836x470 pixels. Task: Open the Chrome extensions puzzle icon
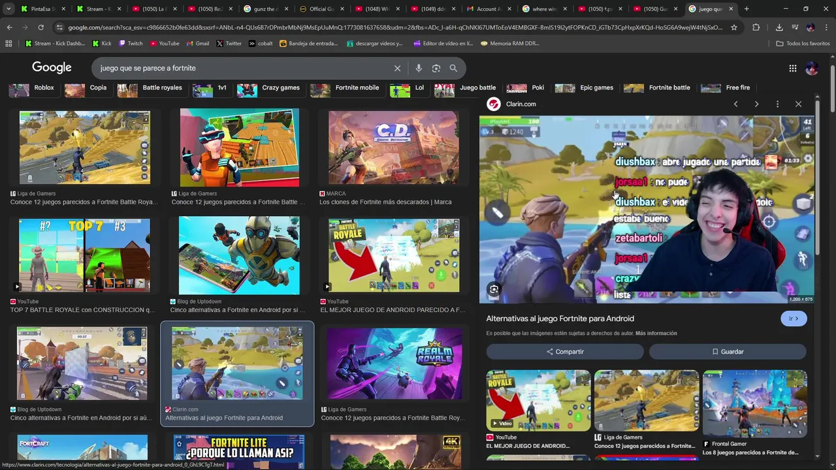click(x=756, y=27)
